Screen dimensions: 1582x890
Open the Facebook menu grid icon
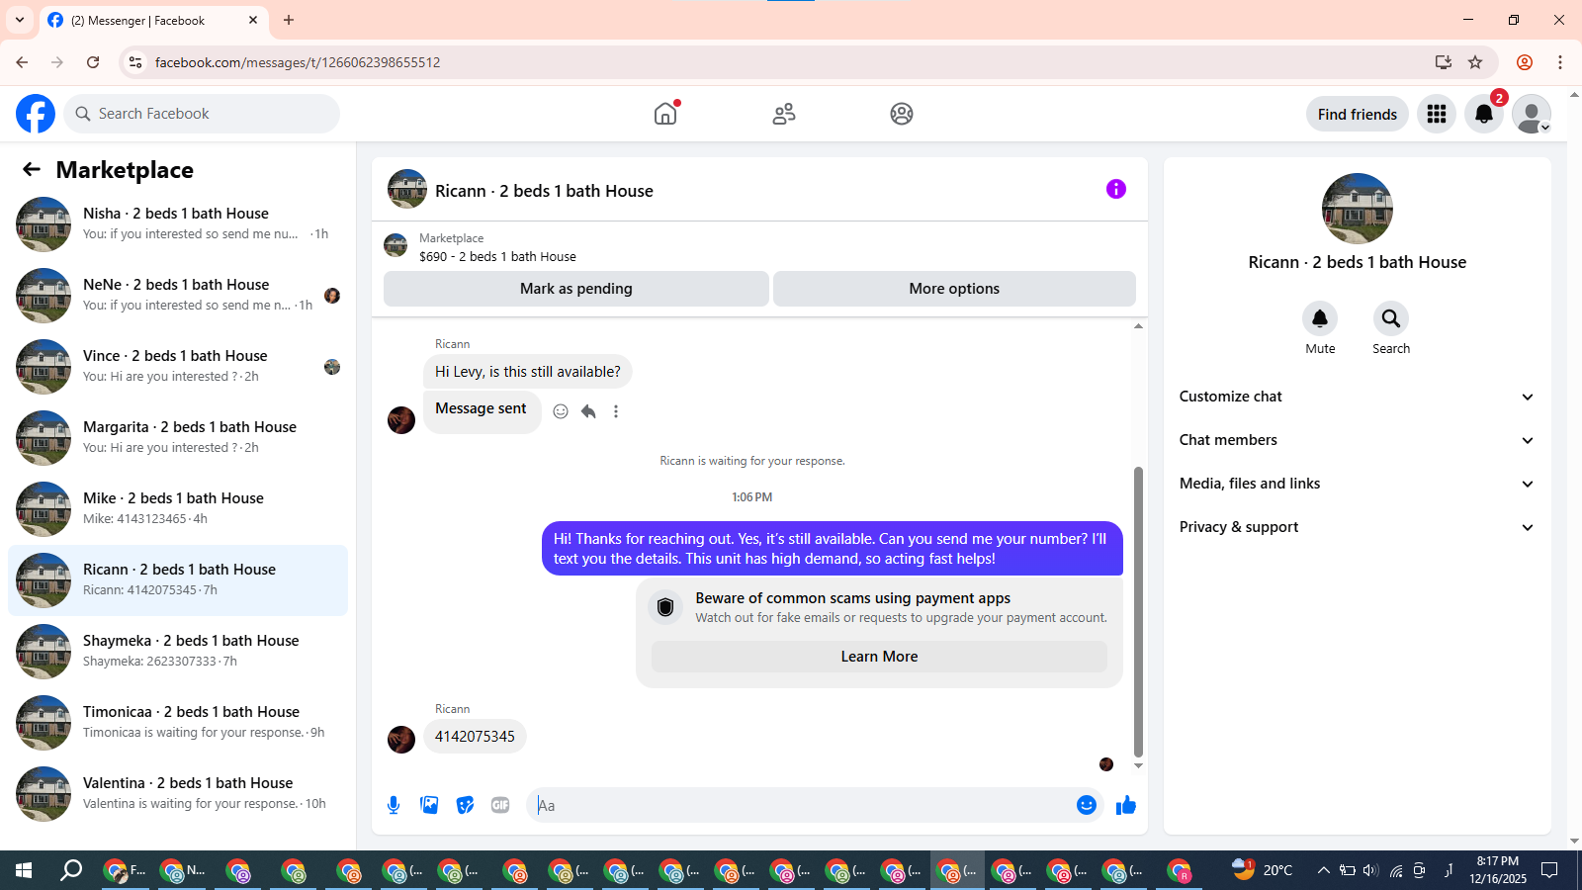click(1437, 114)
